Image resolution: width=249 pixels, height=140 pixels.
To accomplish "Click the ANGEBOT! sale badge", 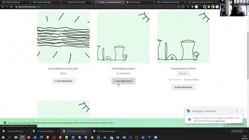I will [x=183, y=73].
